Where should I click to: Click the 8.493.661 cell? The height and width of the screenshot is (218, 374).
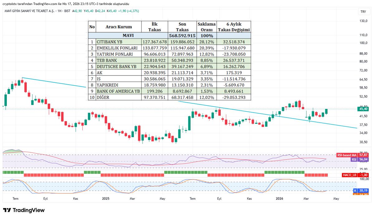point(233,91)
